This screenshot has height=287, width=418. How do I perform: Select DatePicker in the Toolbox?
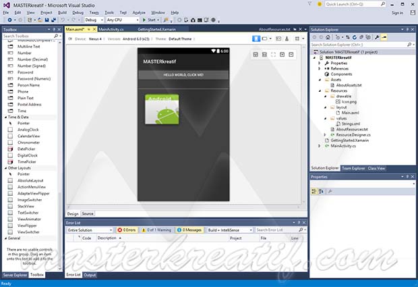[x=26, y=149]
